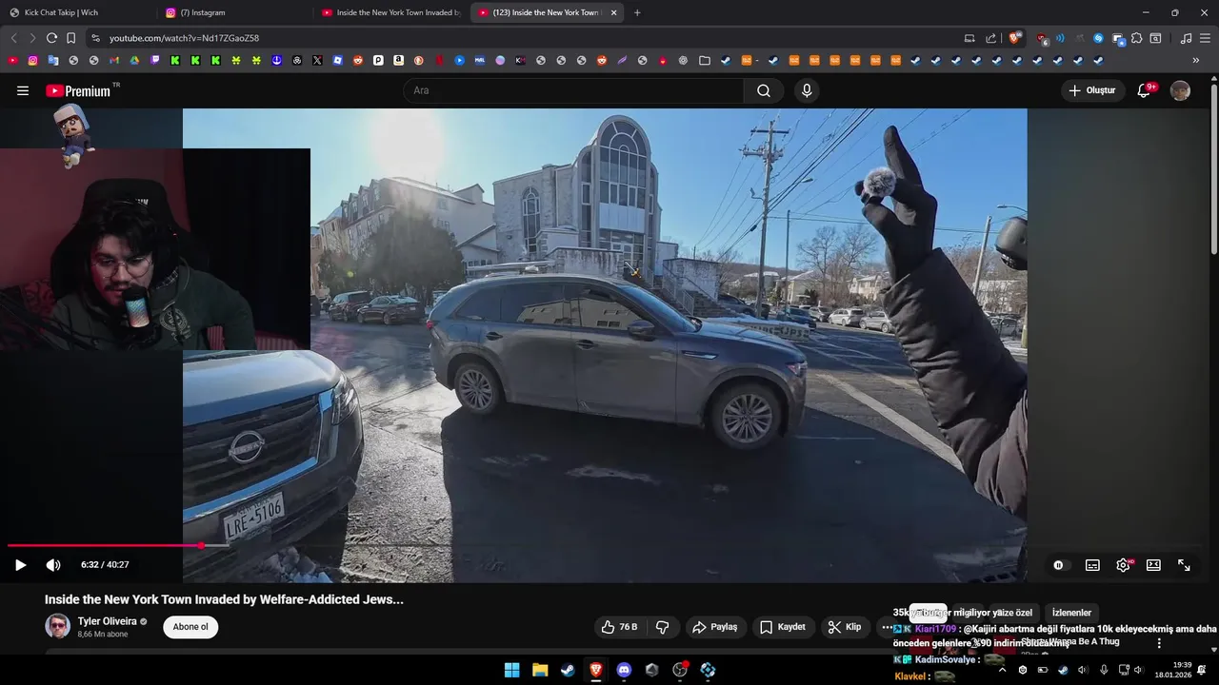Click the address bar URL

[x=184, y=38]
